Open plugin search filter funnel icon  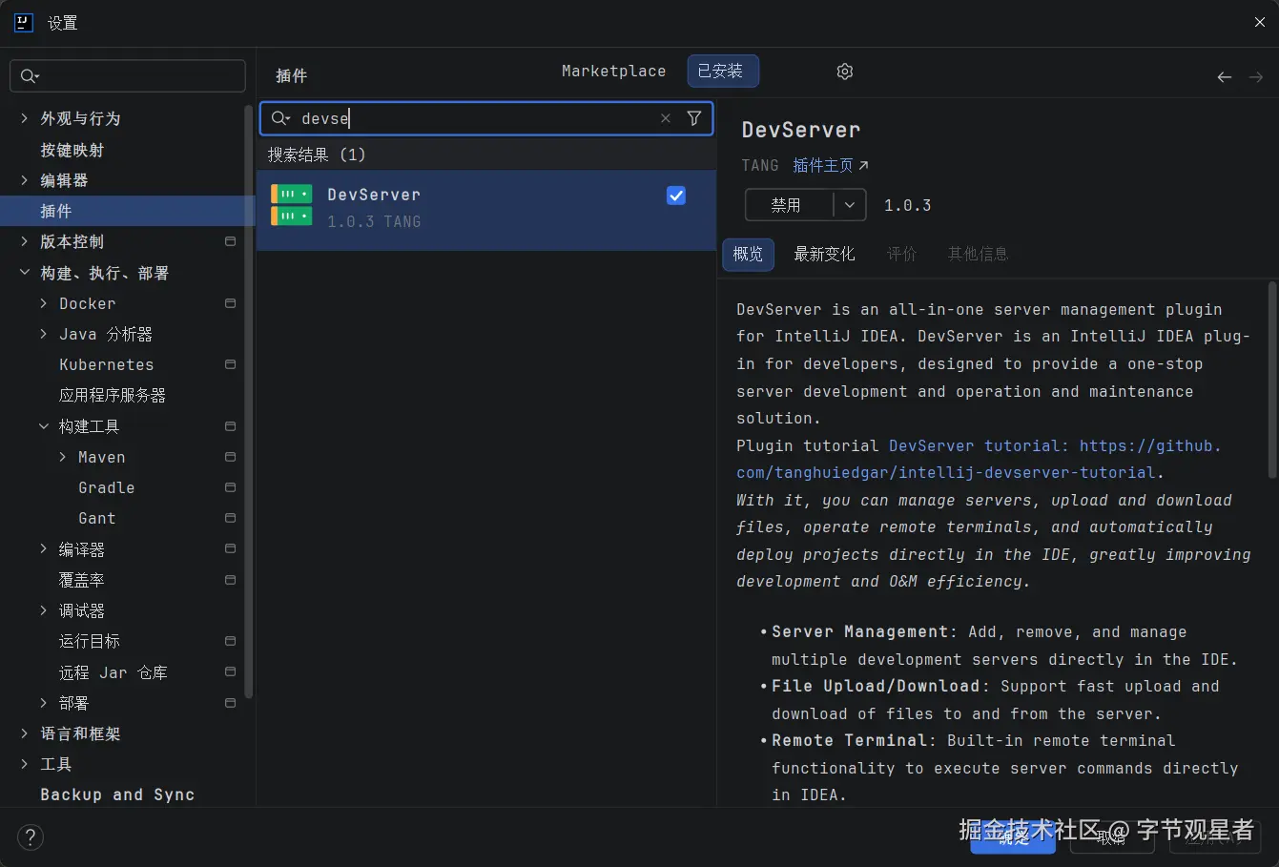[x=694, y=118]
